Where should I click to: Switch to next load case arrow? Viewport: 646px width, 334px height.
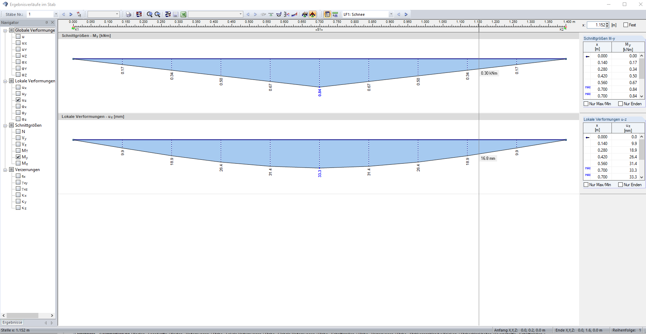406,14
